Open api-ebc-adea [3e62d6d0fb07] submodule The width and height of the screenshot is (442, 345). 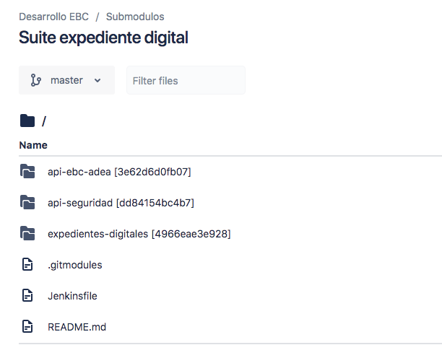(x=119, y=172)
